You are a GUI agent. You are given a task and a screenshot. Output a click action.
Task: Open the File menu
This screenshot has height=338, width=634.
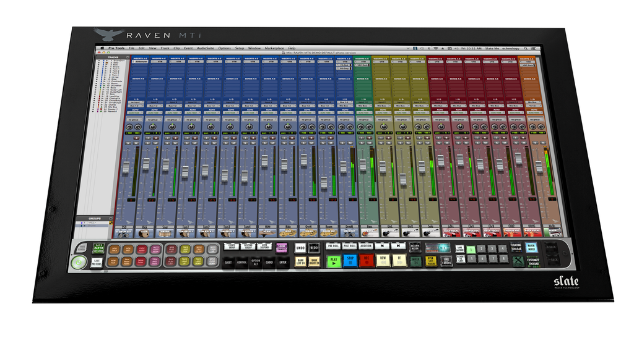(131, 48)
